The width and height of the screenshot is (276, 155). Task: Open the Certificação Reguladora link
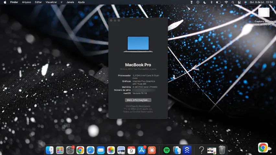click(138, 106)
